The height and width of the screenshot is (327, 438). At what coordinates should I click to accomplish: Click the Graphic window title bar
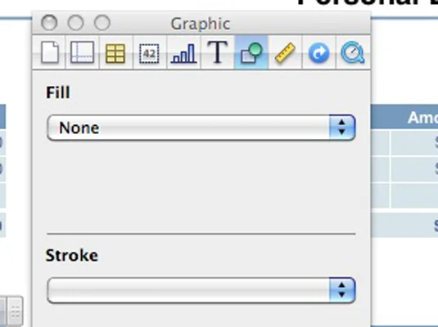(201, 24)
